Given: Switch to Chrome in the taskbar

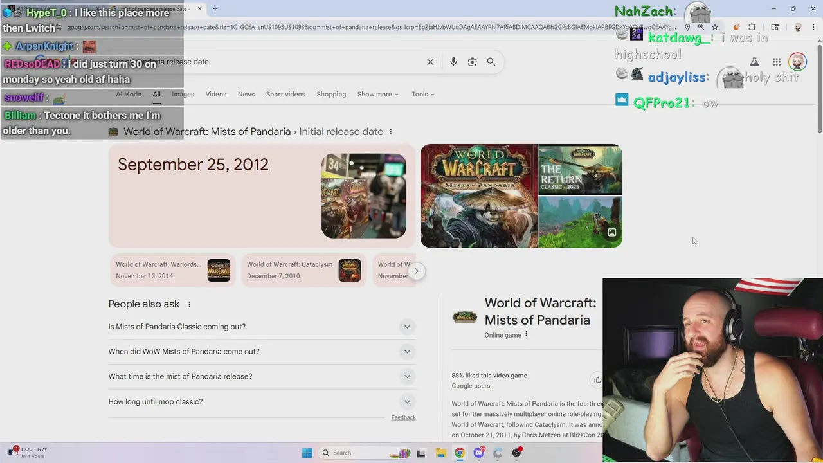Looking at the screenshot, I should click(x=460, y=453).
